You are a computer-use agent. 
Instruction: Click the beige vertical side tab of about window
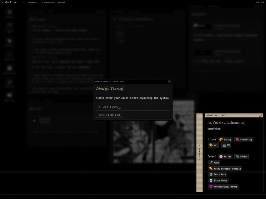coord(199,152)
